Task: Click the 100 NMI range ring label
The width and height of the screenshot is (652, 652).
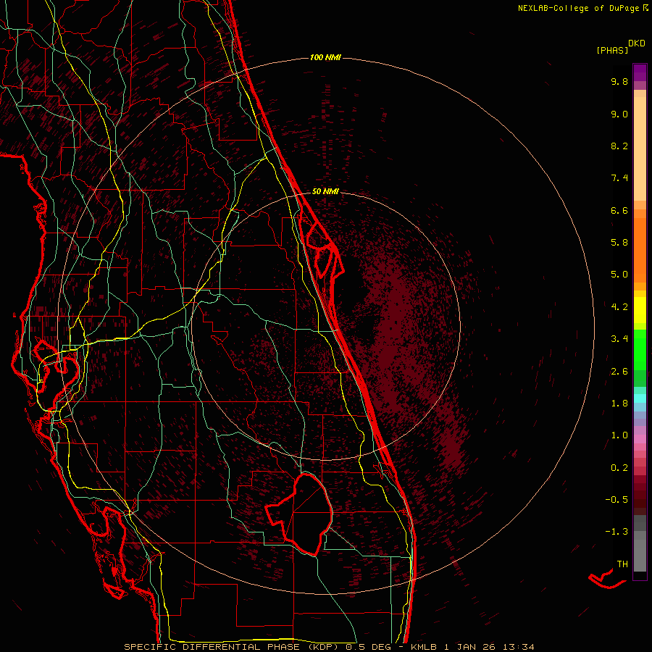Action: click(x=325, y=57)
